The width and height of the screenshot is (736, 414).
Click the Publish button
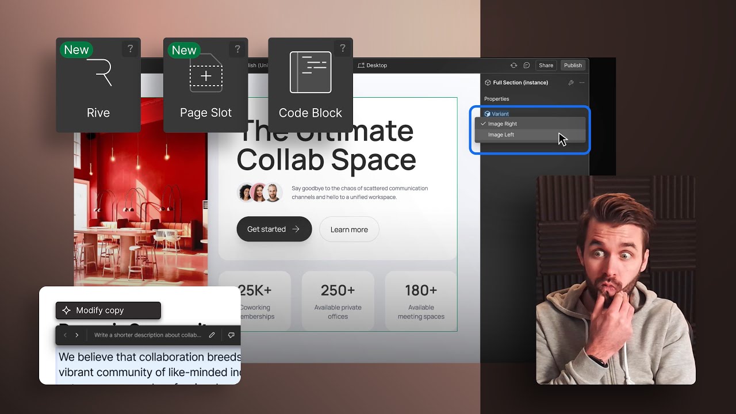click(573, 66)
